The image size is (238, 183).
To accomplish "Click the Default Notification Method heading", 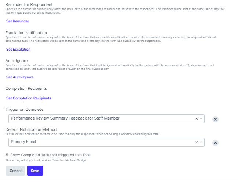I will [31, 129].
